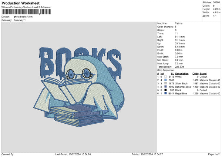Screen dimensions: 222x157
Task: Click the Width value 4.81 in
Action: point(216,13)
